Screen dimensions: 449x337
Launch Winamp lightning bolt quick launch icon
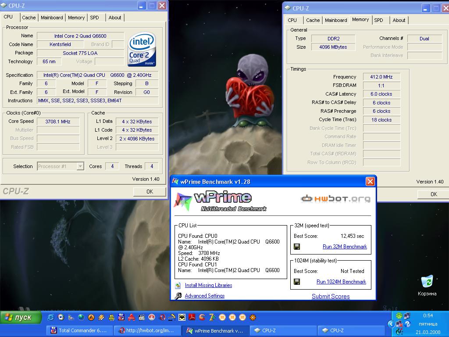pos(101,317)
